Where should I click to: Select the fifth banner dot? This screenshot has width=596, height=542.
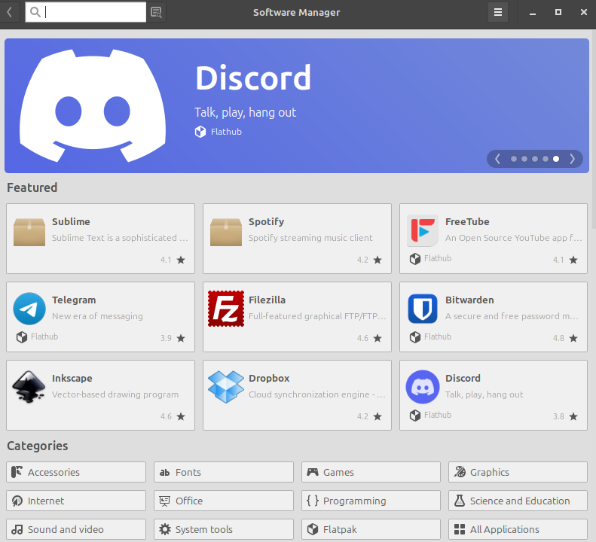pos(556,159)
